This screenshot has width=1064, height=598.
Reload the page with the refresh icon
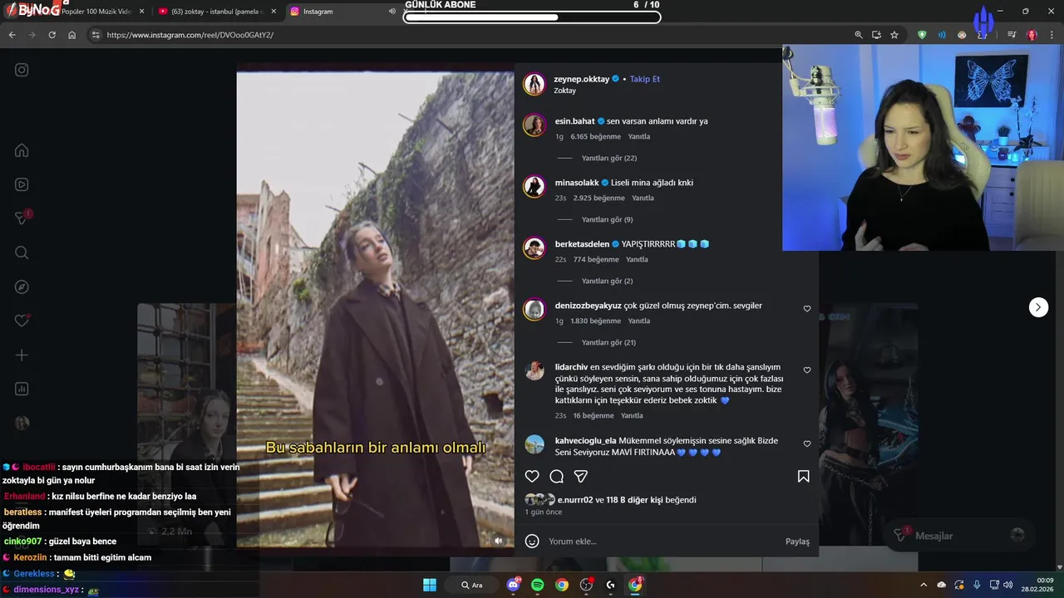(52, 35)
